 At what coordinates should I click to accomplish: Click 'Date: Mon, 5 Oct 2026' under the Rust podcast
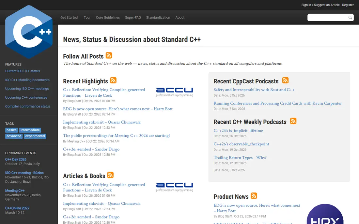(x=229, y=95)
